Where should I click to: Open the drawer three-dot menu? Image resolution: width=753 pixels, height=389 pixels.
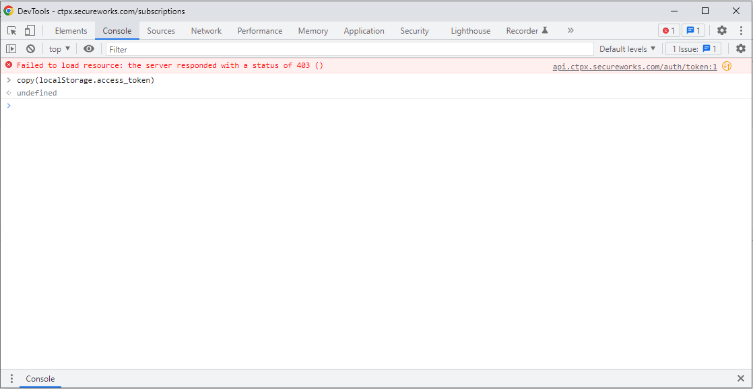pyautogui.click(x=11, y=379)
